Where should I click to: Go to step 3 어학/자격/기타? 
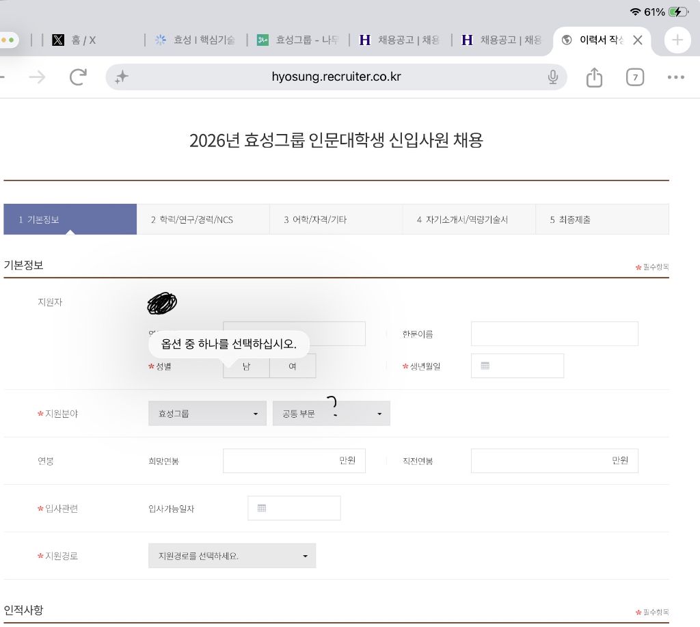coord(336,219)
